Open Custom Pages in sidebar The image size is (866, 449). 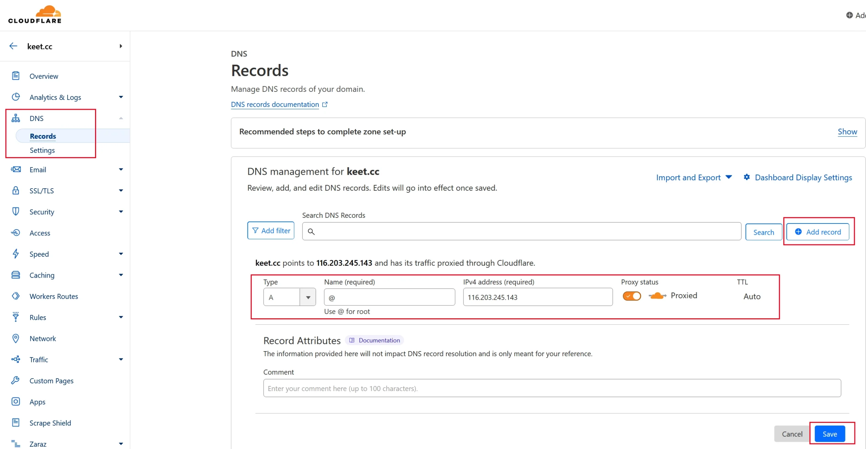click(51, 381)
